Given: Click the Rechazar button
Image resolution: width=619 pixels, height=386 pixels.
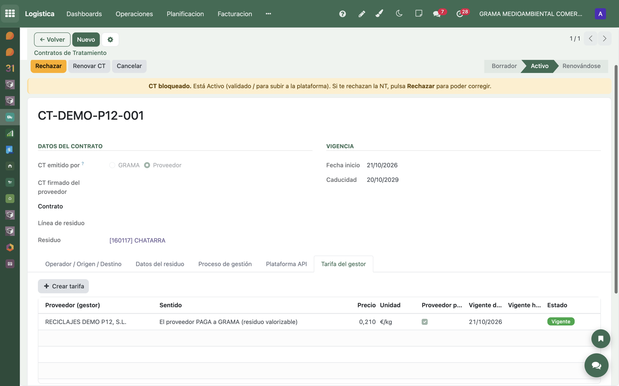Looking at the screenshot, I should click(x=48, y=66).
